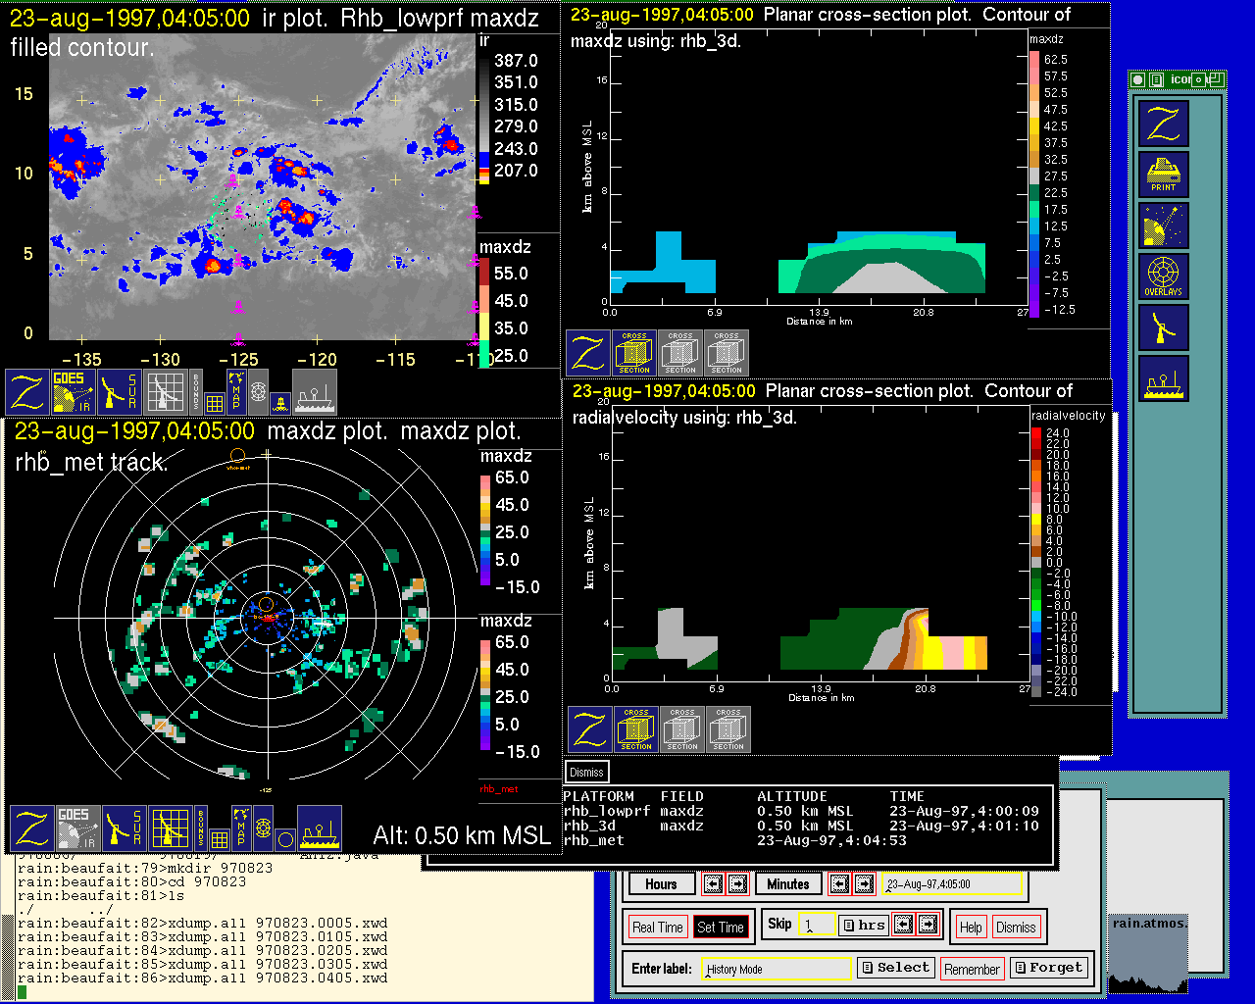This screenshot has width=1255, height=1004.
Task: Toggle the Set Time mode button
Action: 720,927
